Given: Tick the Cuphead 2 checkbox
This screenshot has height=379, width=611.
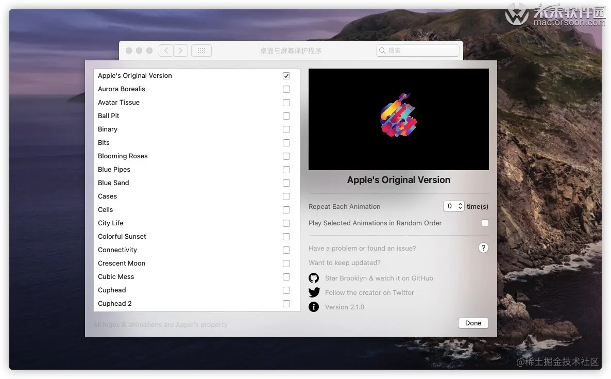Looking at the screenshot, I should [x=286, y=303].
